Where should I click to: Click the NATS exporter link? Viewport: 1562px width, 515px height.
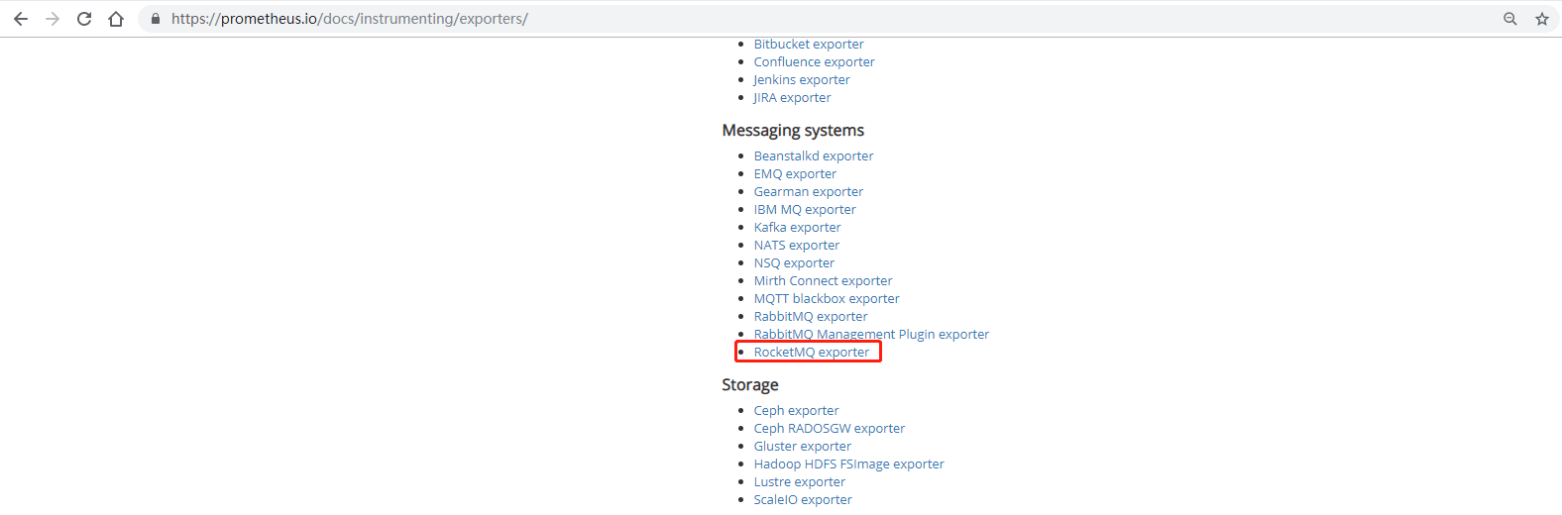[x=796, y=246]
